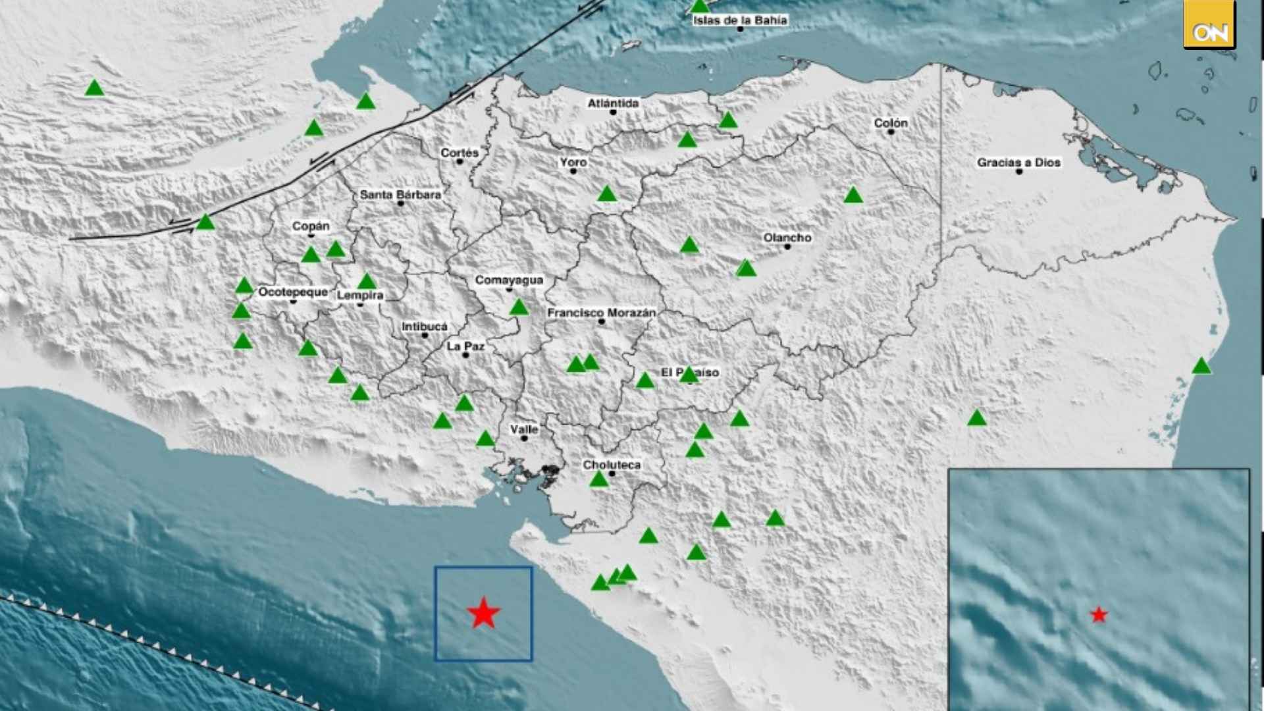Select green triangle above Islas de la Bahía label

(x=700, y=5)
